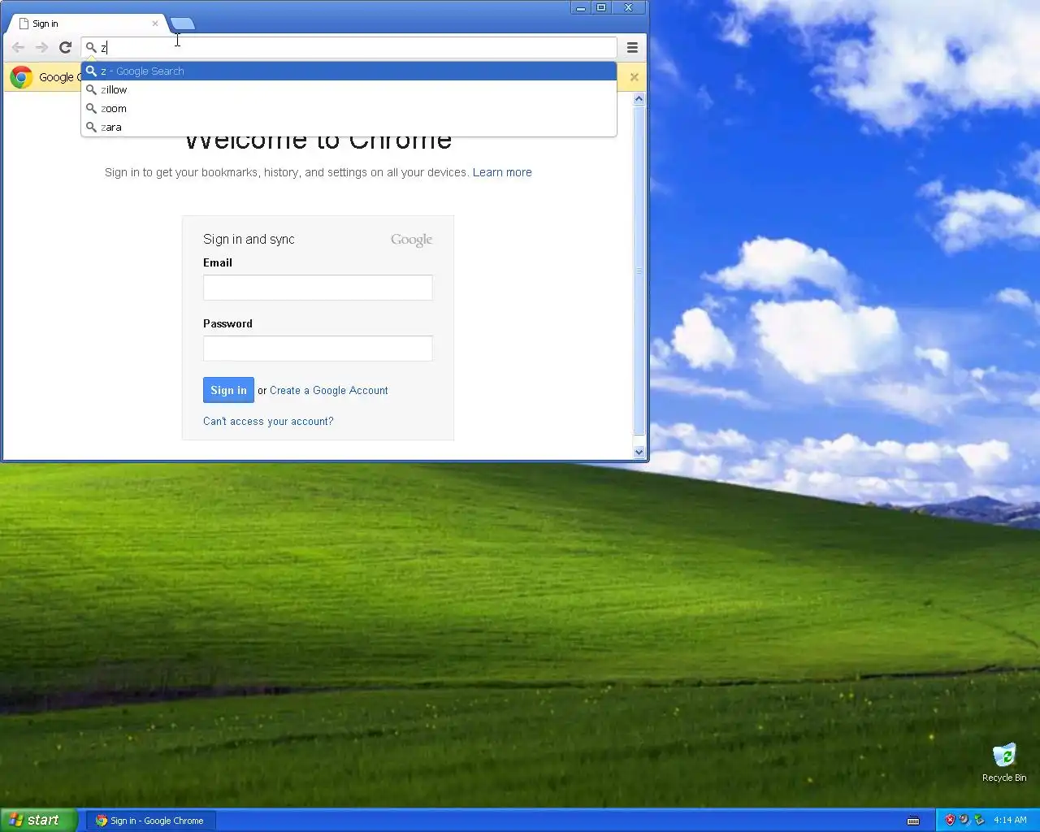
Task: Select the Sign in tab
Action: click(x=84, y=24)
